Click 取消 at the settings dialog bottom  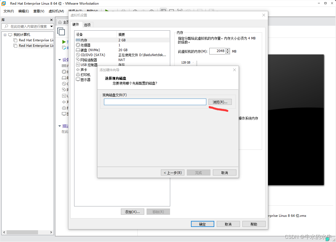228,224
